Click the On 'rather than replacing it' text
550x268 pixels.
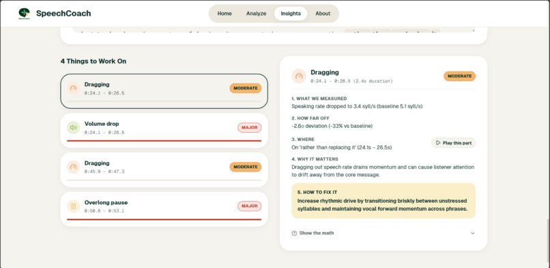(342, 148)
